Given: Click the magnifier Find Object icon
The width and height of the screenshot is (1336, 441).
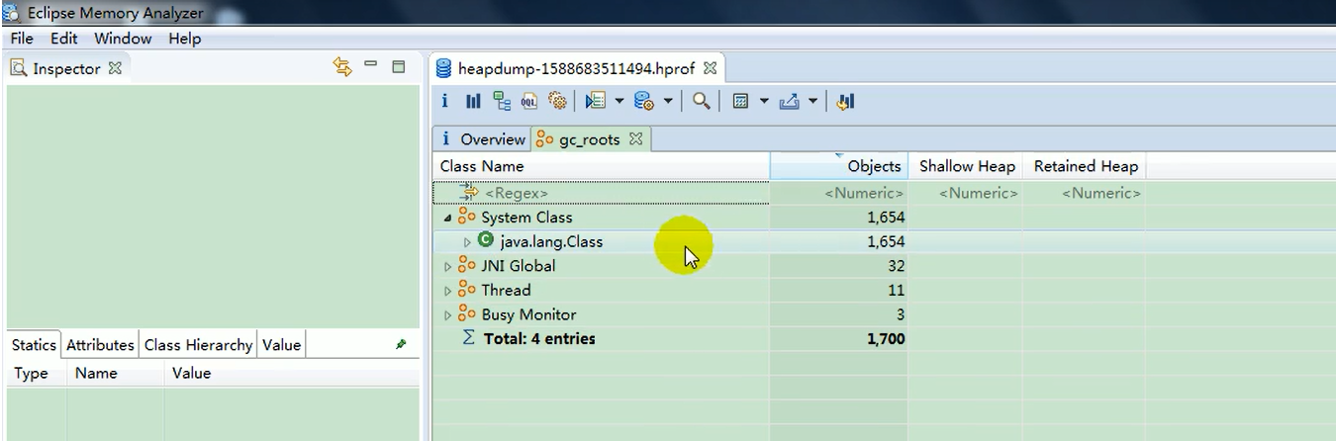Looking at the screenshot, I should (x=702, y=101).
